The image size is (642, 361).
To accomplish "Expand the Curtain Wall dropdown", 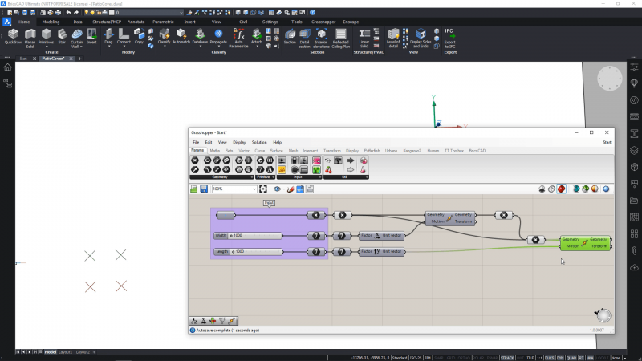I will (x=79, y=47).
